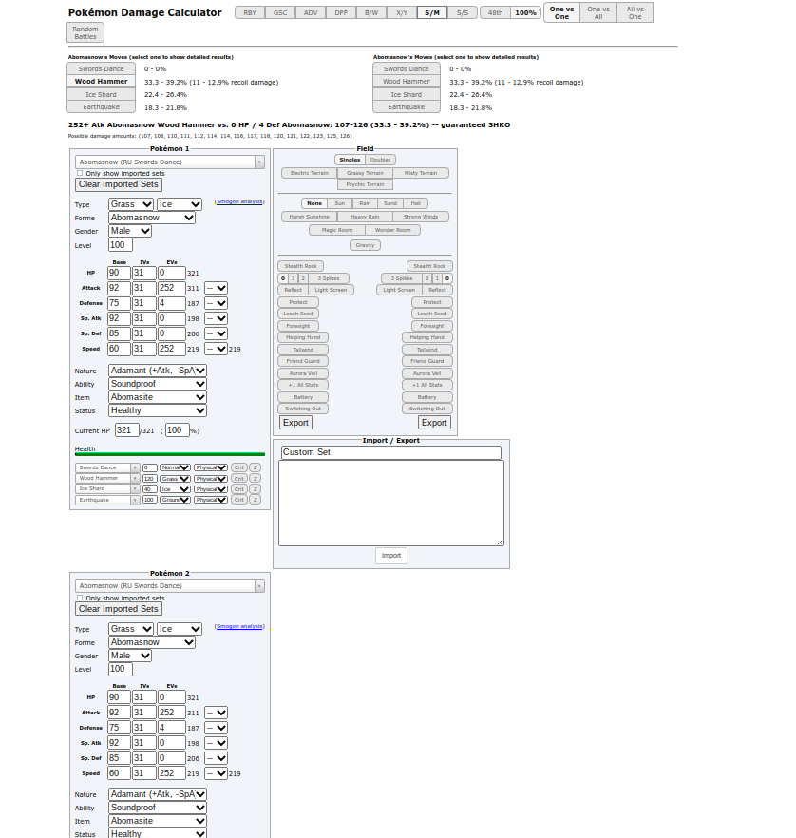796x838 pixels.
Task: Open Pokémon 1 Ability dropdown
Action: pyautogui.click(x=158, y=384)
